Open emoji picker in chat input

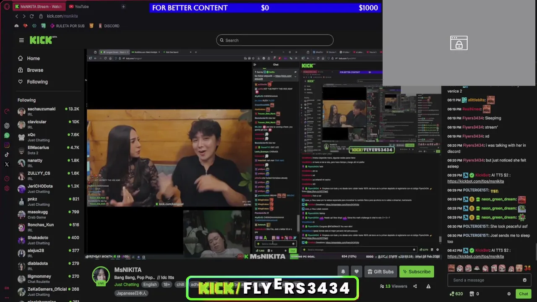point(524,280)
